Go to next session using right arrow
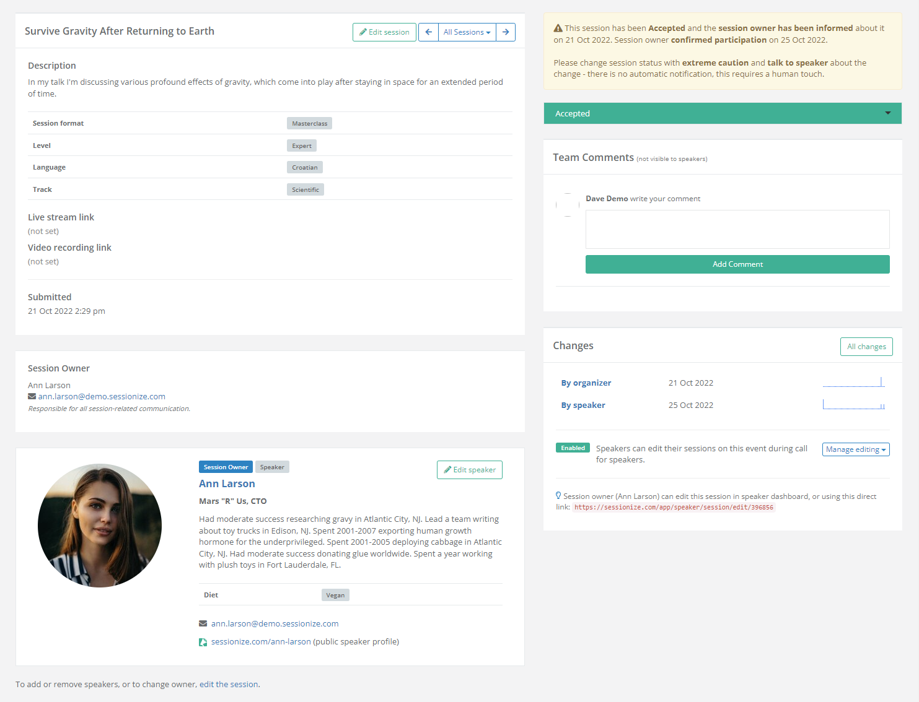This screenshot has height=702, width=919. (x=506, y=32)
